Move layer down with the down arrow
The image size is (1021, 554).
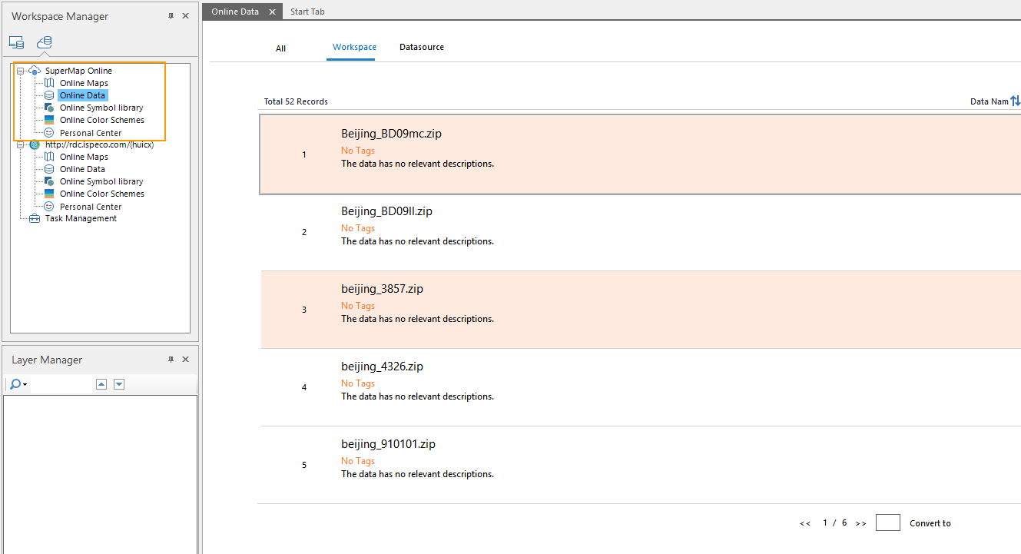[119, 384]
